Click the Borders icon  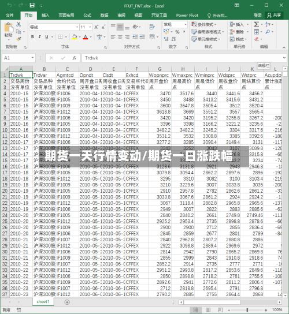coord(61,37)
